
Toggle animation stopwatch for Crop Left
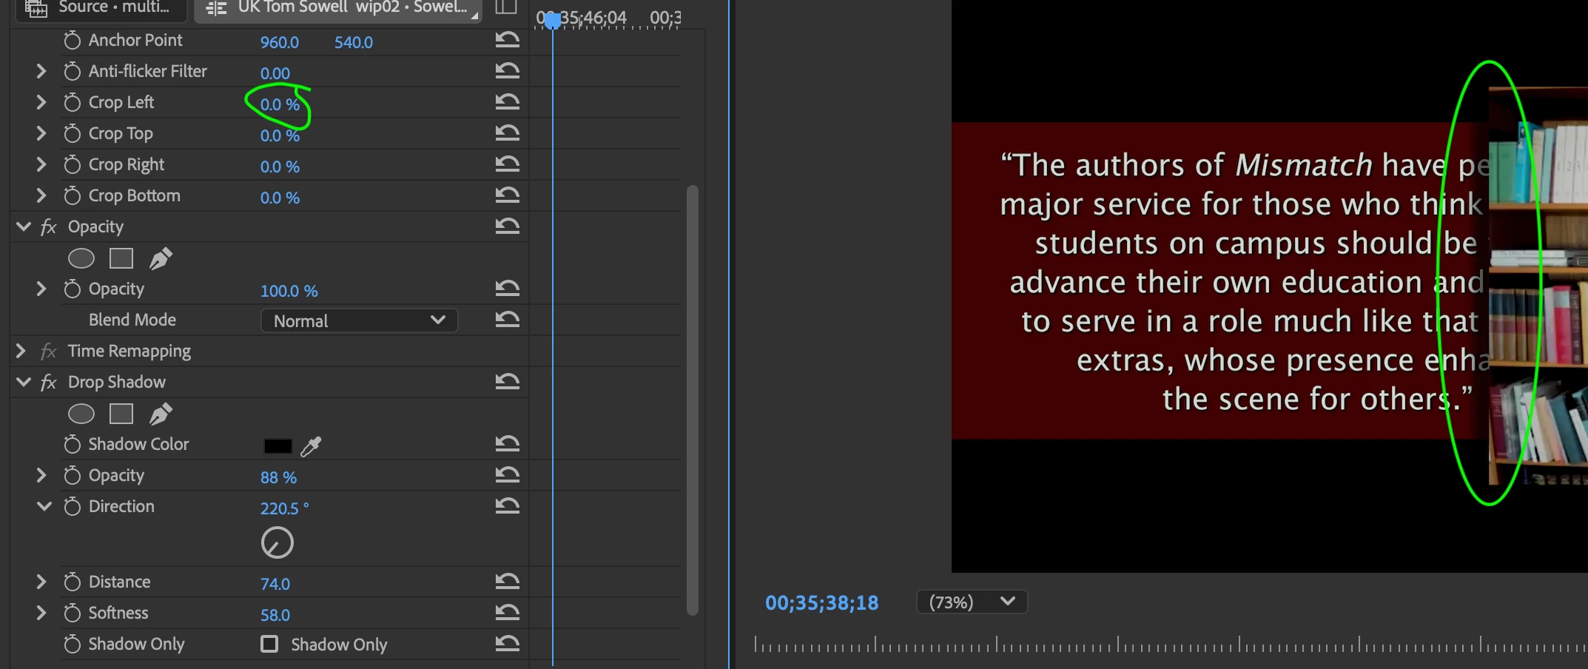click(72, 102)
